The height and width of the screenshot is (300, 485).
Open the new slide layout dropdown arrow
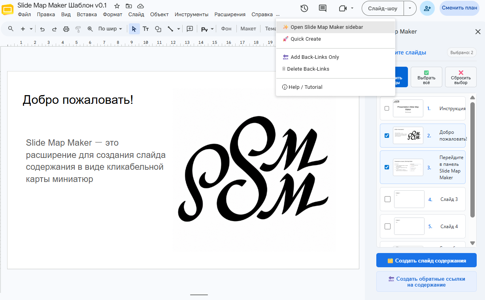(x=31, y=29)
